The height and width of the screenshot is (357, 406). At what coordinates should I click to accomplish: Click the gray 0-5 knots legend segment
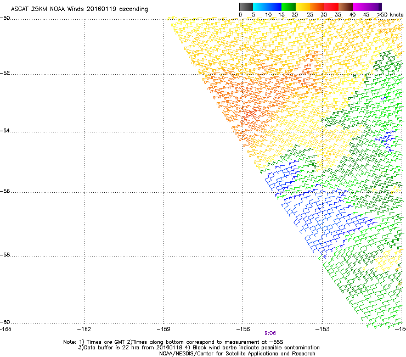pyautogui.click(x=246, y=7)
